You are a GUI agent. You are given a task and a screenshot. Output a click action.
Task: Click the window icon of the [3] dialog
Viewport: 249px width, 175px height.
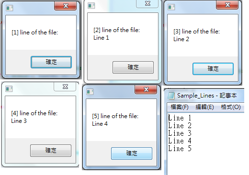[x=171, y=7]
